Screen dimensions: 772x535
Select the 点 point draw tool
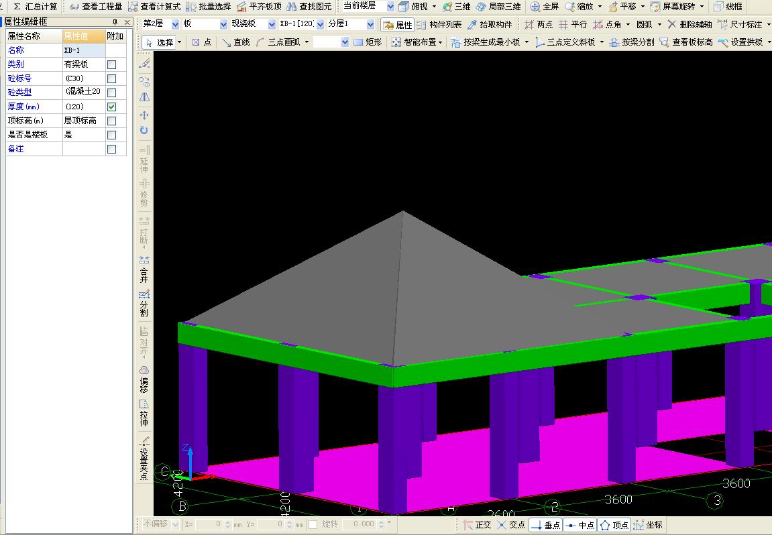coord(202,42)
